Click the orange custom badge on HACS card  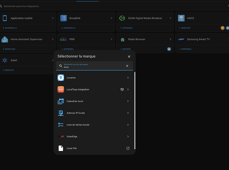(223, 28)
